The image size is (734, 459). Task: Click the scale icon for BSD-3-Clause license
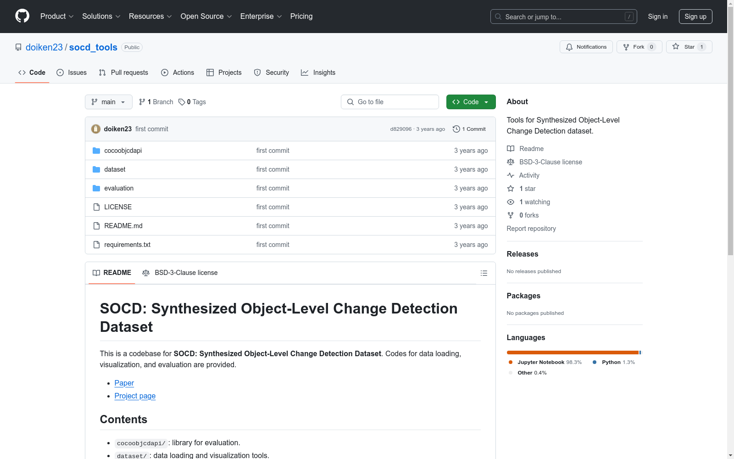(x=511, y=162)
